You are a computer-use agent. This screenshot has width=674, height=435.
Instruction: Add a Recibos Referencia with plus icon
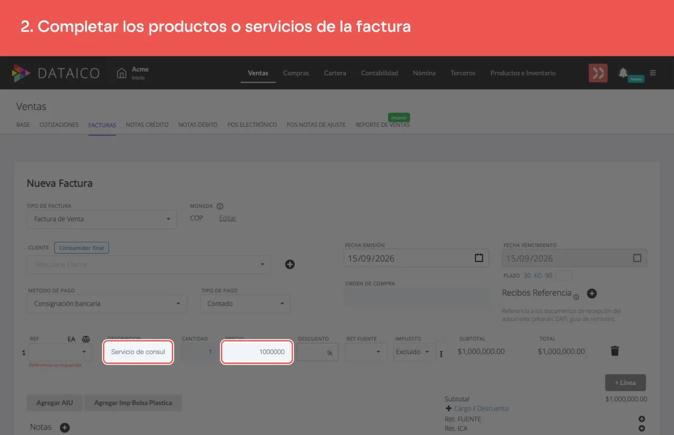tap(591, 294)
